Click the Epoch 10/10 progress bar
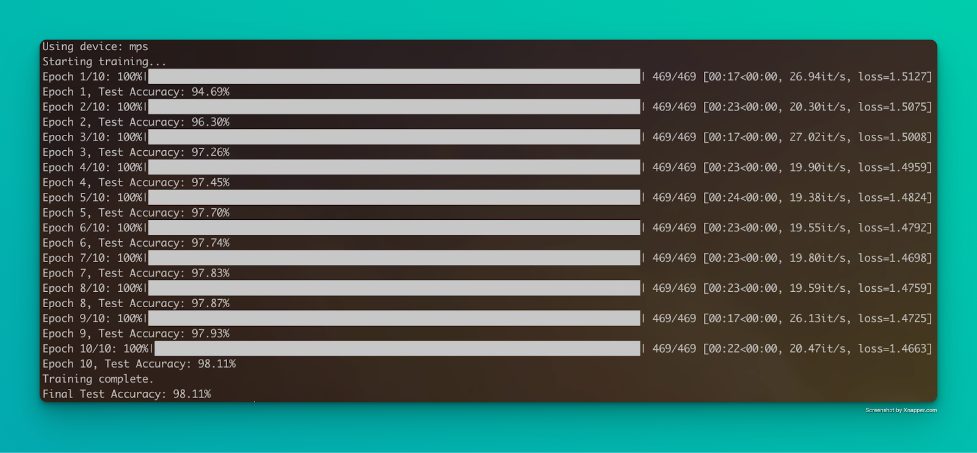Screen dimensions: 977x453 pyautogui.click(x=398, y=349)
